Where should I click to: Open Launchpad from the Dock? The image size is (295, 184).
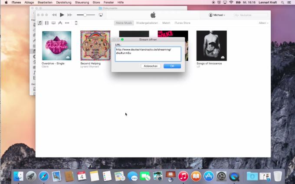click(x=31, y=176)
